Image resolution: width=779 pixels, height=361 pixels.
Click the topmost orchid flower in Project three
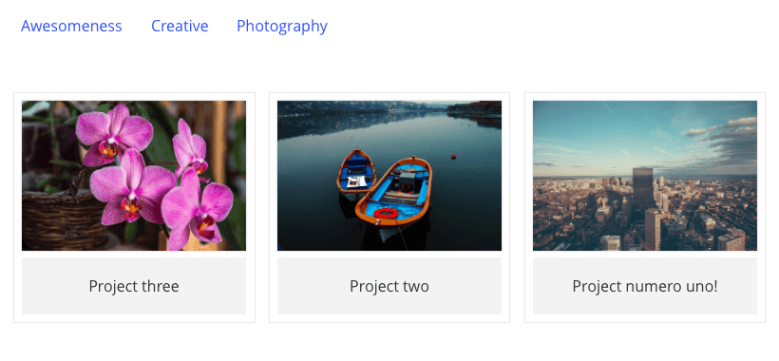click(114, 133)
